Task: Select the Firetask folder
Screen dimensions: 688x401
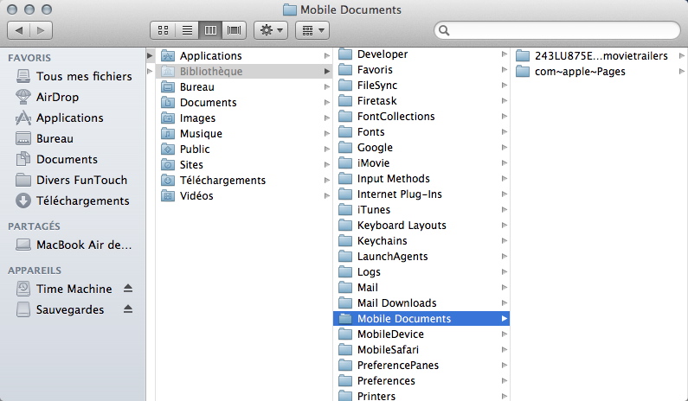Action: click(x=421, y=101)
